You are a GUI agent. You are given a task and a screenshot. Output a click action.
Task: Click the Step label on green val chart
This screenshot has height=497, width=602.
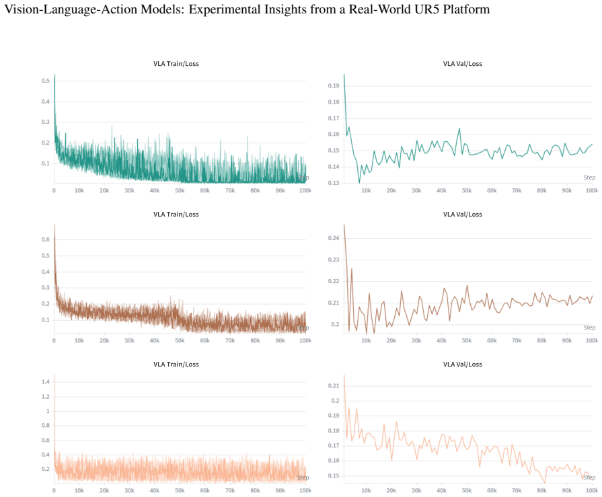pyautogui.click(x=589, y=178)
